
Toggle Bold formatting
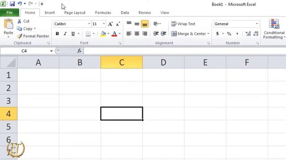click(57, 34)
